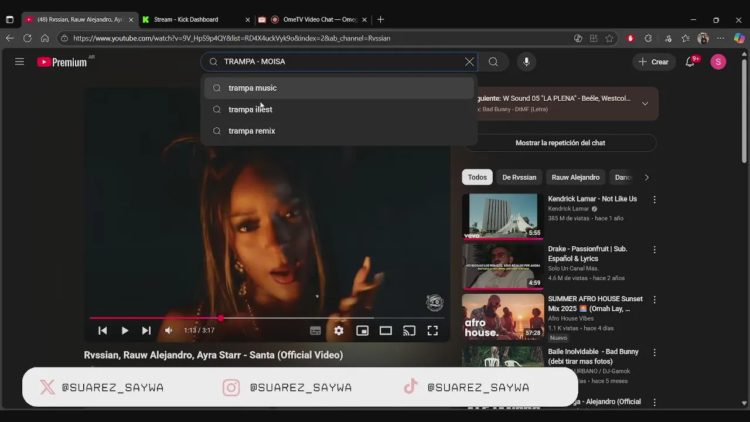Select the Rauw Alejandro filter chip

tap(575, 177)
